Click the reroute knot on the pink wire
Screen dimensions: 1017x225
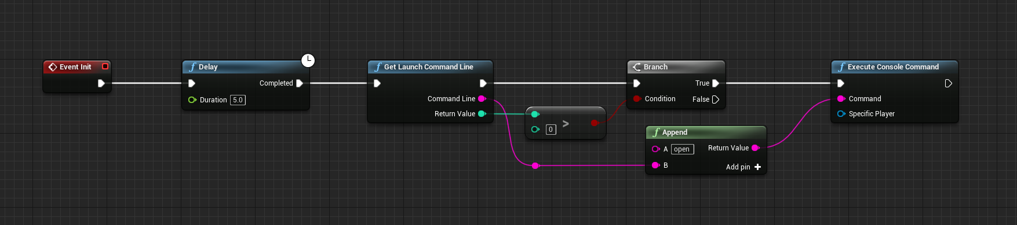click(535, 165)
